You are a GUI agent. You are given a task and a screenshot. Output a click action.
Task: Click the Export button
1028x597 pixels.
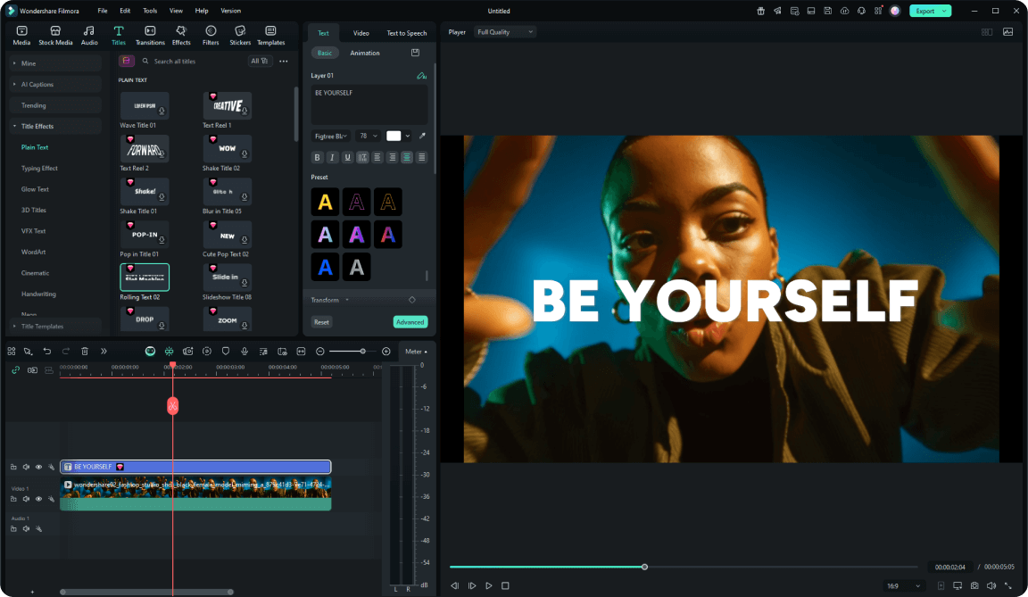pos(931,11)
